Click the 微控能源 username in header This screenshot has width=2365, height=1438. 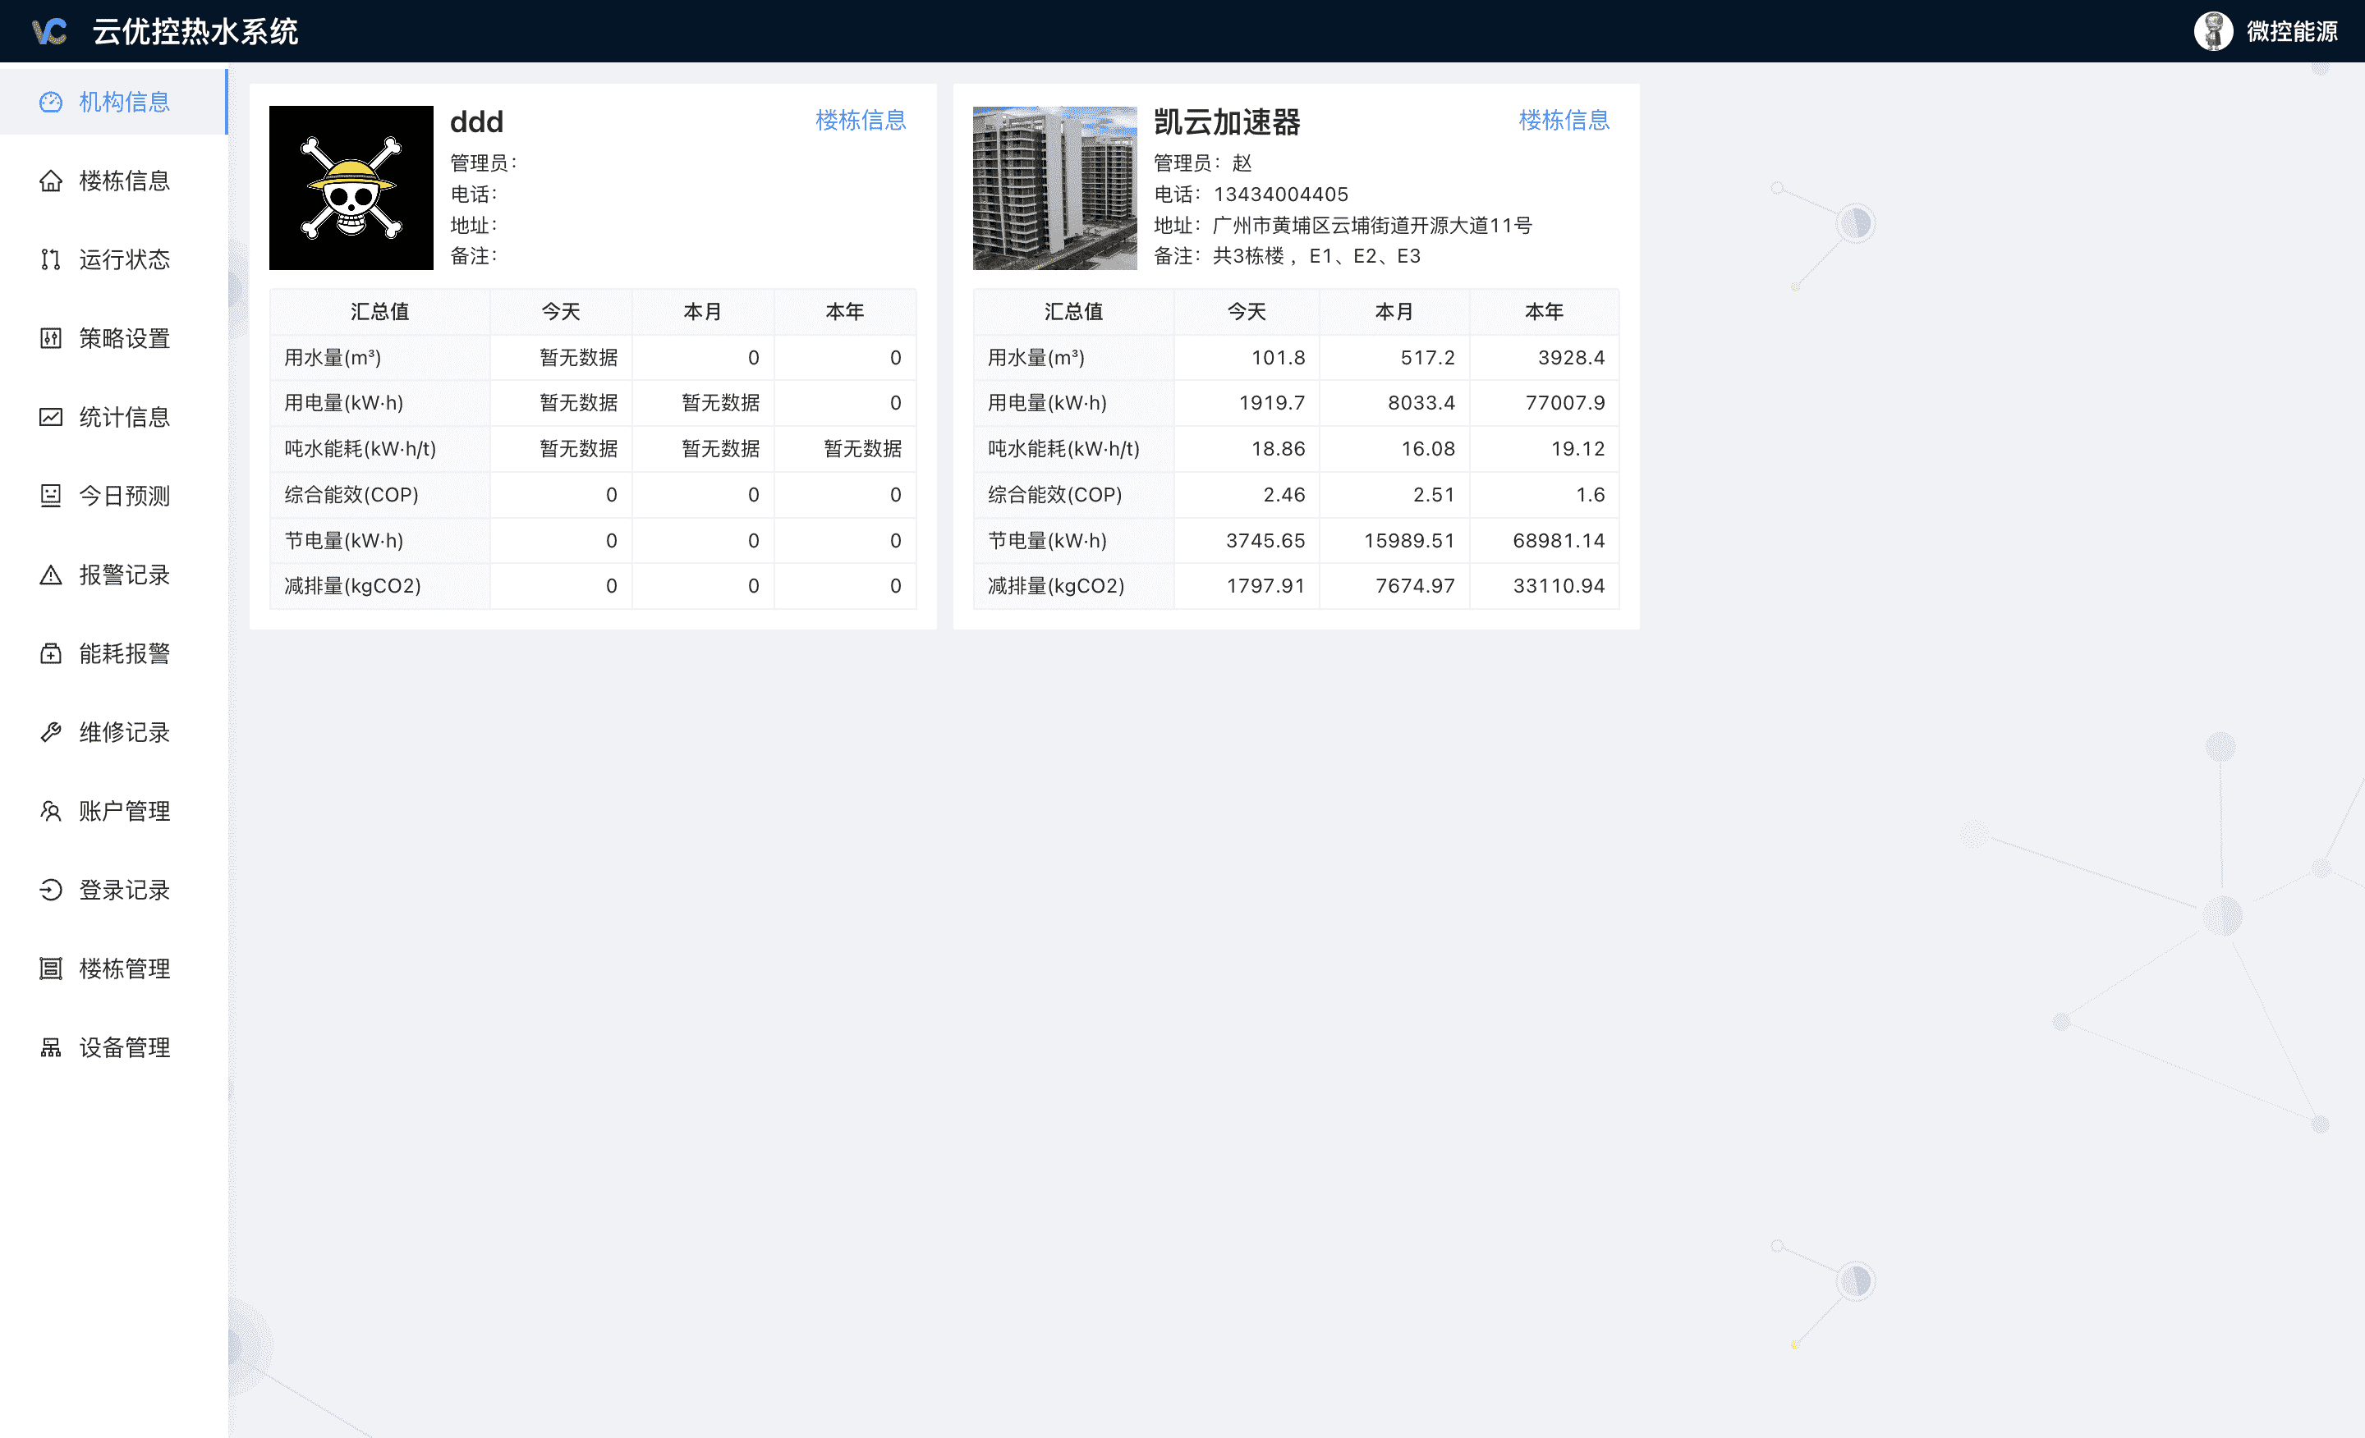[2292, 32]
